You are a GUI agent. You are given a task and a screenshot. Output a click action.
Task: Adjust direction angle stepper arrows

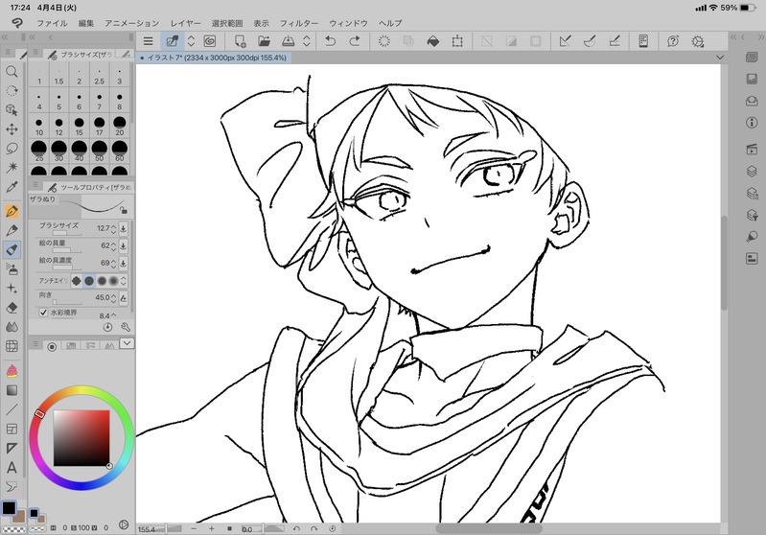pos(113,297)
